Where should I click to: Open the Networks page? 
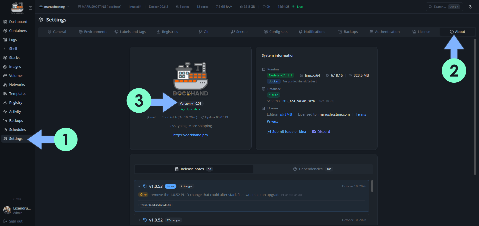pos(17,85)
